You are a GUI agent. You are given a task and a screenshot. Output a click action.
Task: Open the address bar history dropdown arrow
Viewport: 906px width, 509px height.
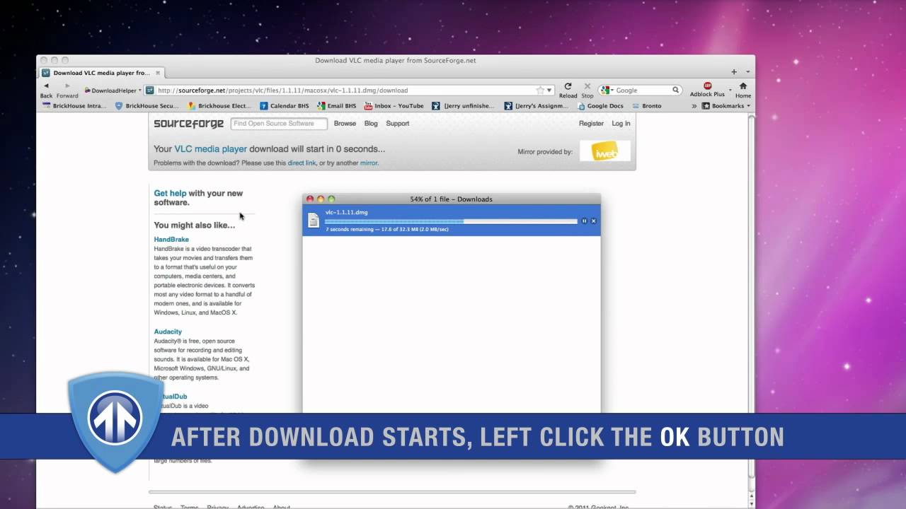tap(549, 90)
